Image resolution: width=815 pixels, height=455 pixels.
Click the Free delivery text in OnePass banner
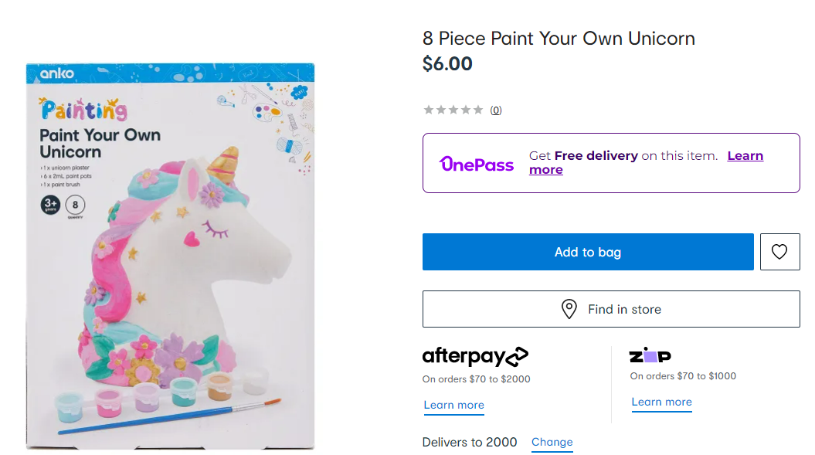click(x=596, y=156)
